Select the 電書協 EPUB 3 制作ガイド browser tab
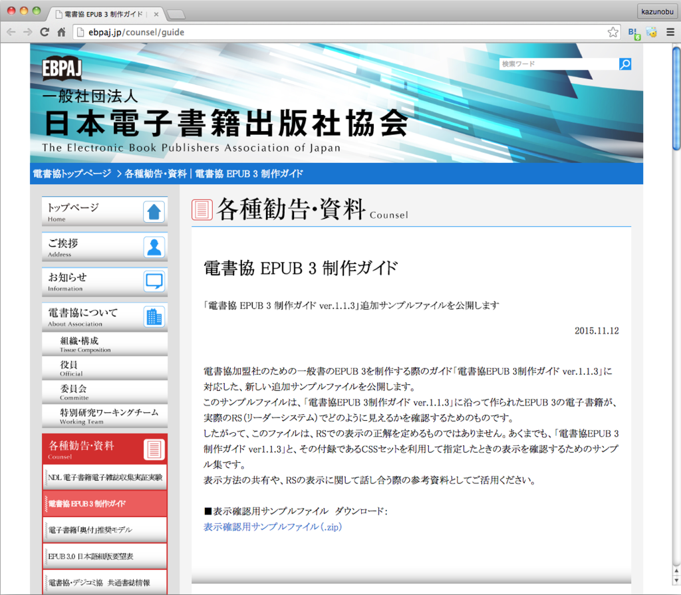This screenshot has width=681, height=595. (x=104, y=15)
